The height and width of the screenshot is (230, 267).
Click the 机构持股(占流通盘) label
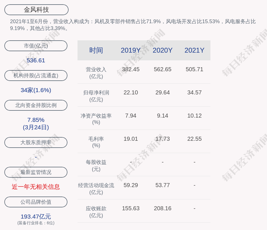point(36,76)
